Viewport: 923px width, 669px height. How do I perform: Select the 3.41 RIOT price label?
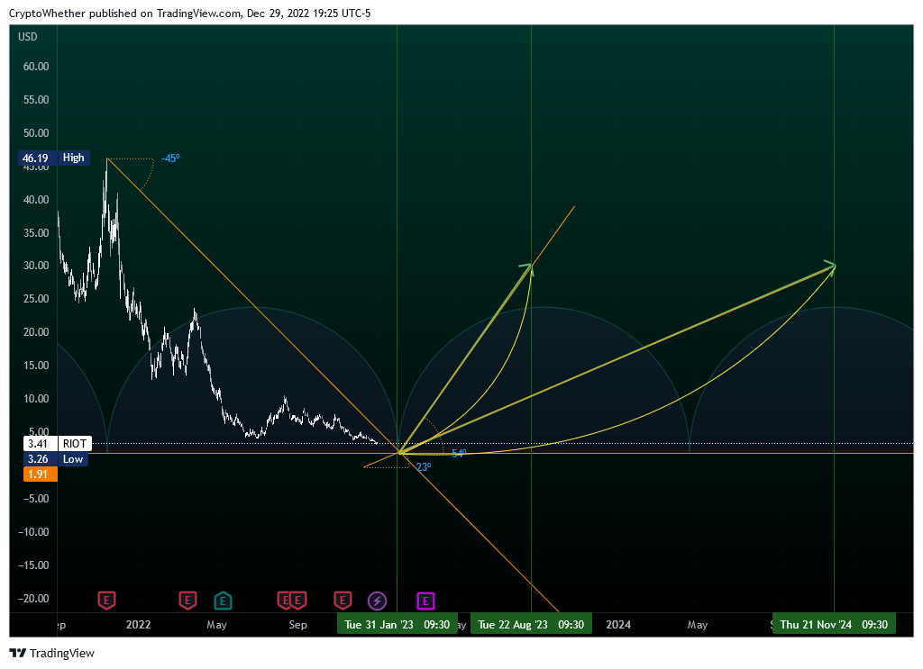tap(57, 443)
